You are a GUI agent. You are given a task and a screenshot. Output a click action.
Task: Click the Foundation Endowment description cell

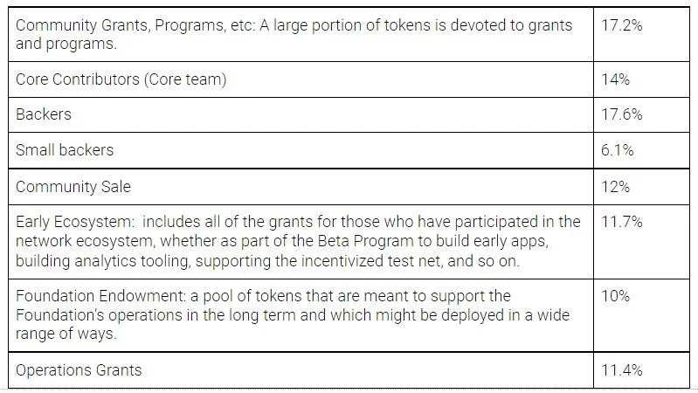point(301,315)
